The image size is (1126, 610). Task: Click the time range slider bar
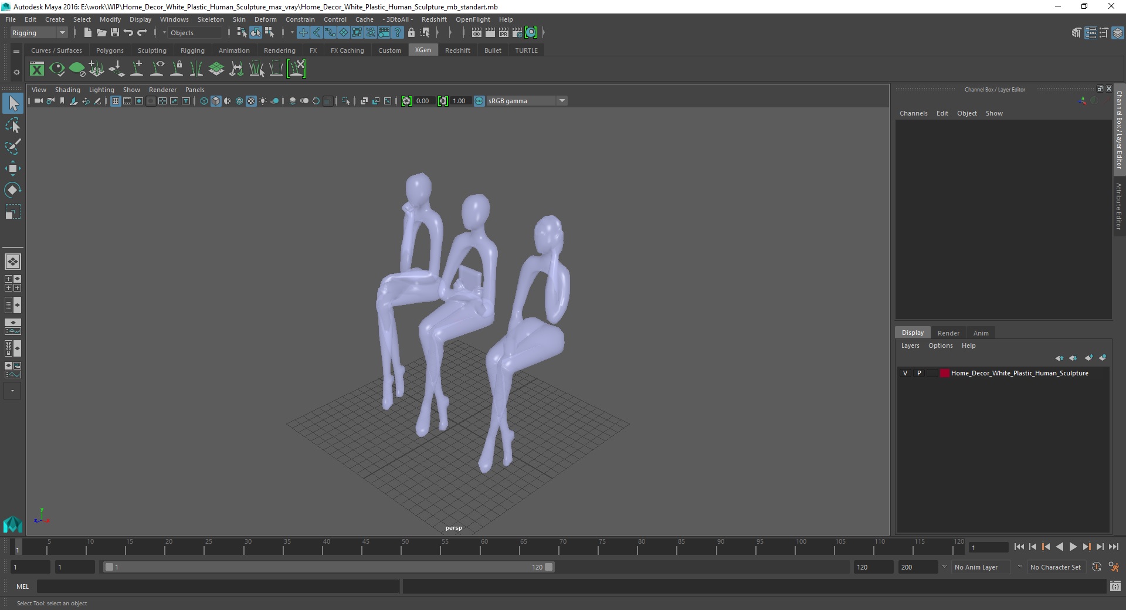point(328,567)
